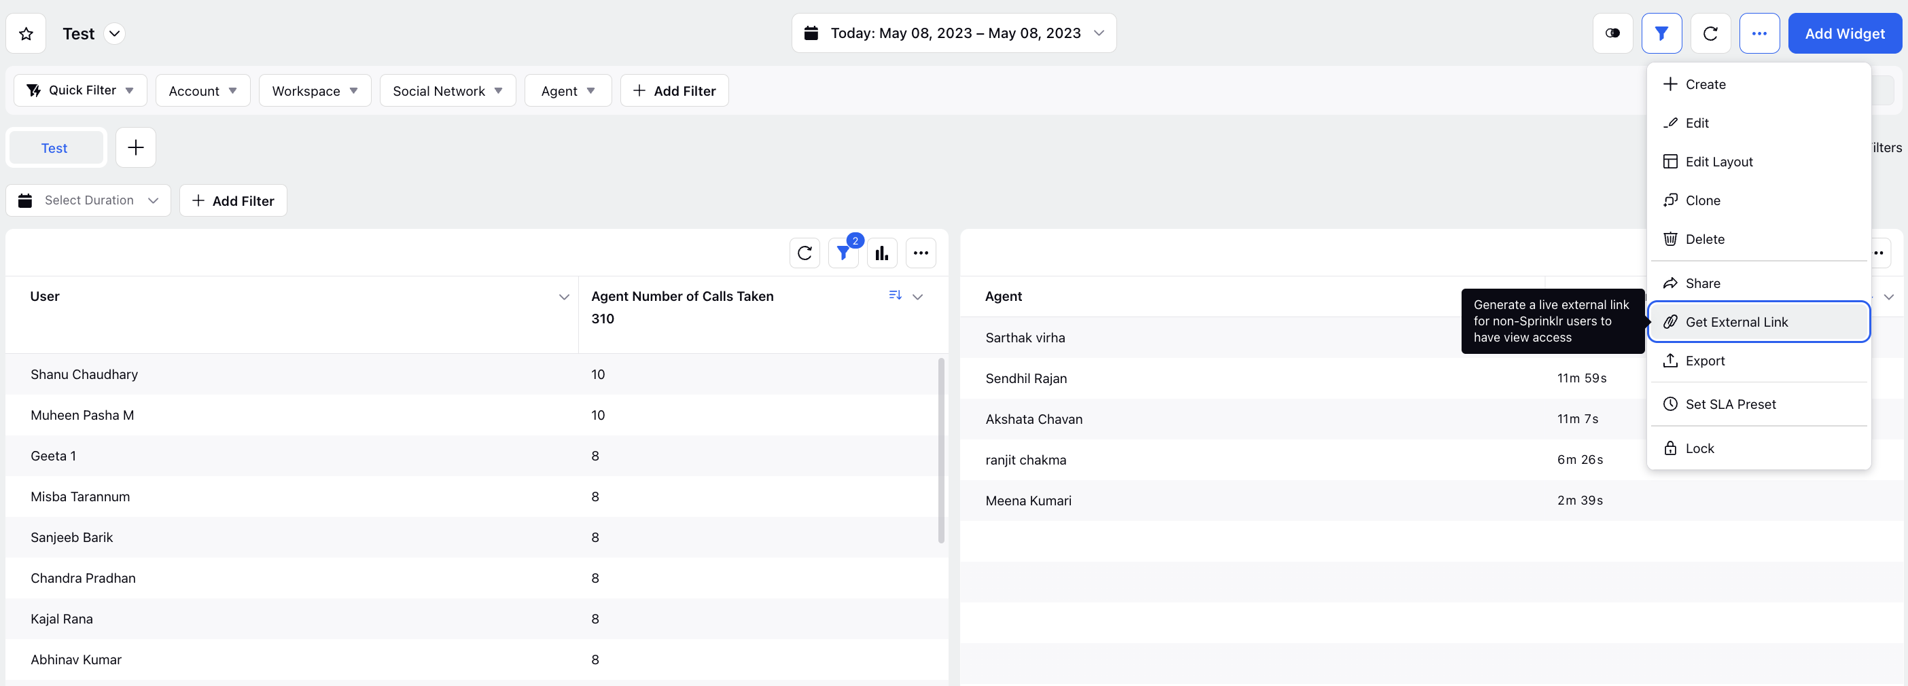1908x686 pixels.
Task: Open the date range picker for Today
Action: pos(953,33)
